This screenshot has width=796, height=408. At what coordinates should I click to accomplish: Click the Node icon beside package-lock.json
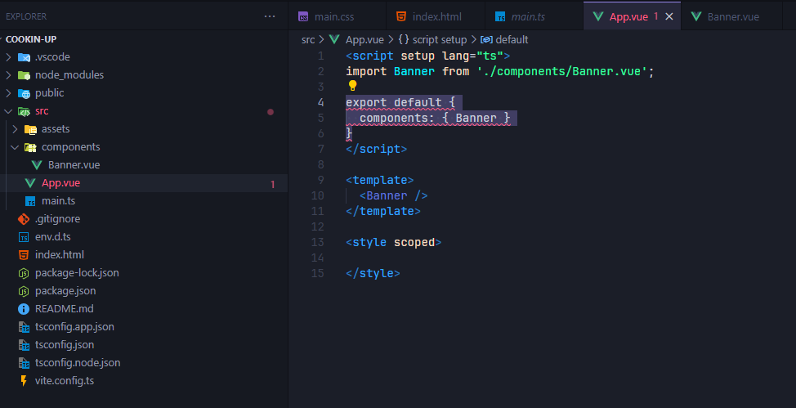click(x=24, y=273)
